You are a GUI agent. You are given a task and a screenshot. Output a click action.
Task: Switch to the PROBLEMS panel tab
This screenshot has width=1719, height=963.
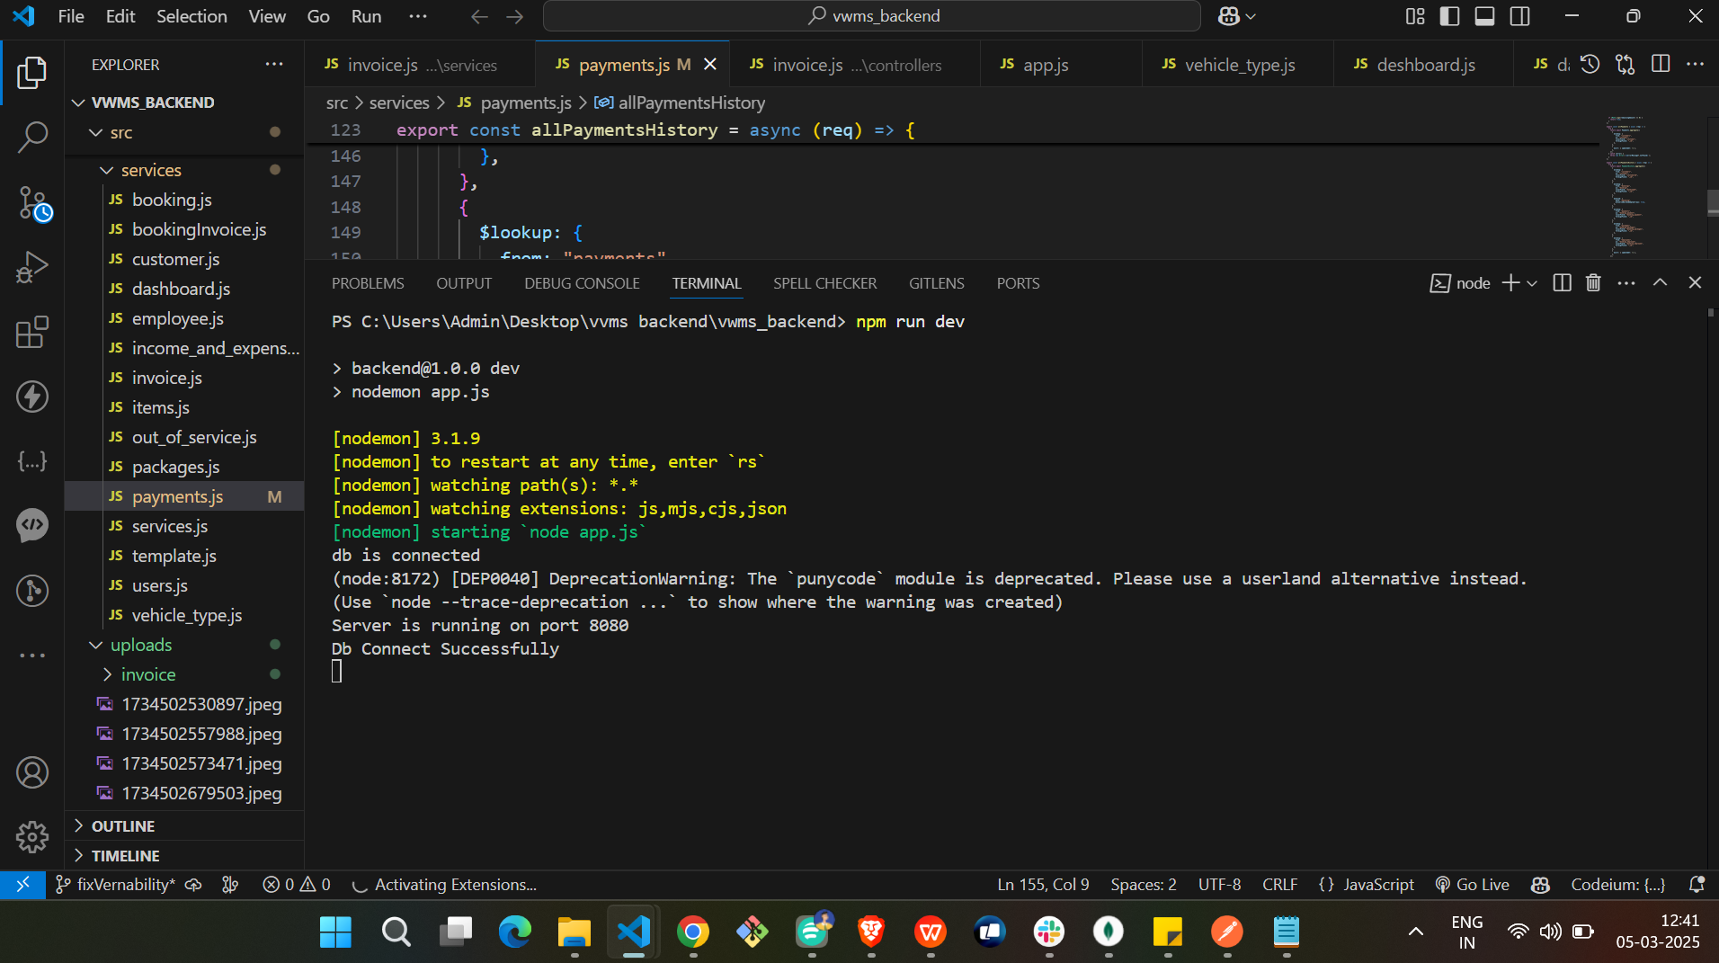[368, 283]
